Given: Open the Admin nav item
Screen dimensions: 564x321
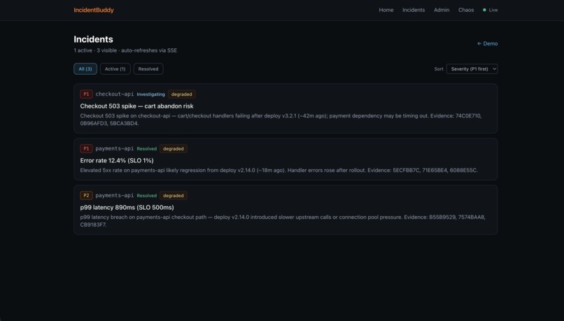Looking at the screenshot, I should pyautogui.click(x=442, y=10).
